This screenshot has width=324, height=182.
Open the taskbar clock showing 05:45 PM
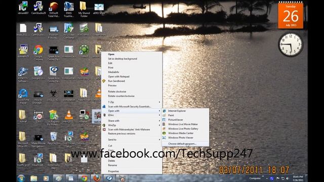(x=298, y=178)
